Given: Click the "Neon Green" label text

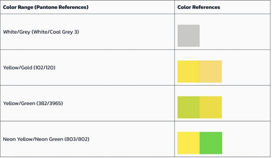Looking at the screenshot, I should coord(48,139).
